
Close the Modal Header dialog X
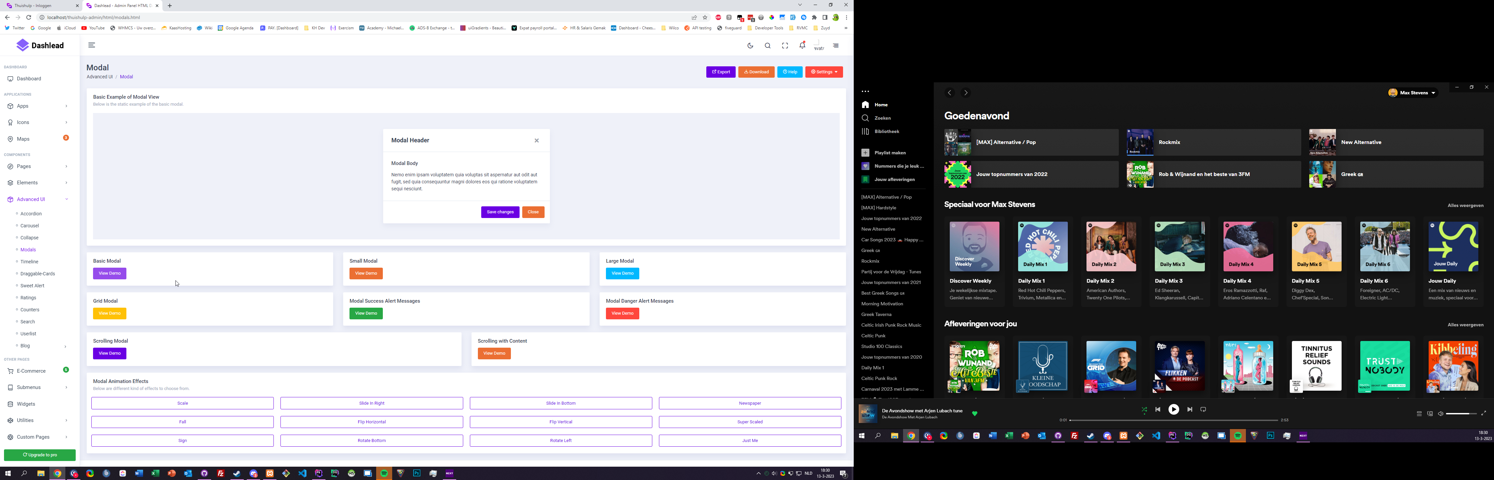tap(537, 140)
